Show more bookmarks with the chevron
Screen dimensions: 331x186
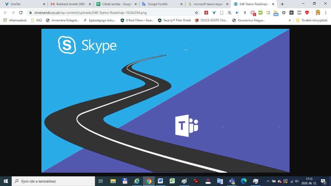pos(290,20)
